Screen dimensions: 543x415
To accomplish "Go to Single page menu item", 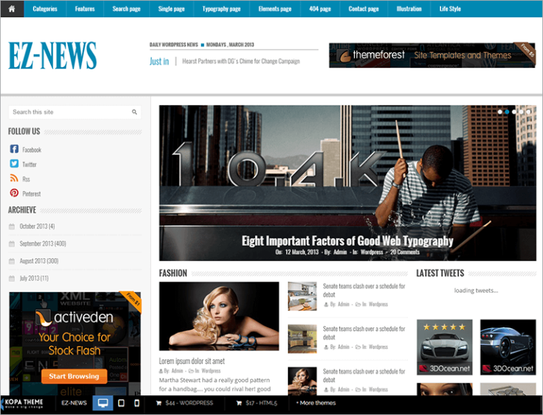I will [171, 8].
